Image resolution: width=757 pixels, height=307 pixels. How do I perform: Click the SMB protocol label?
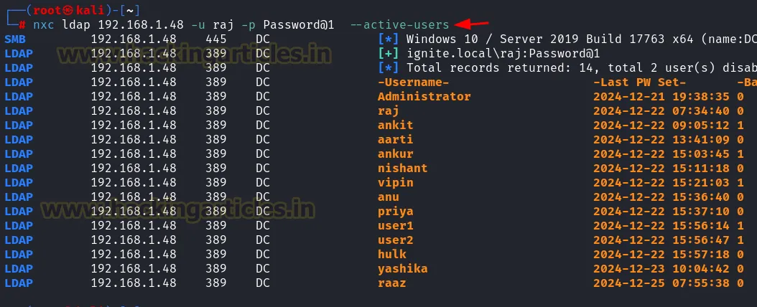(x=14, y=39)
